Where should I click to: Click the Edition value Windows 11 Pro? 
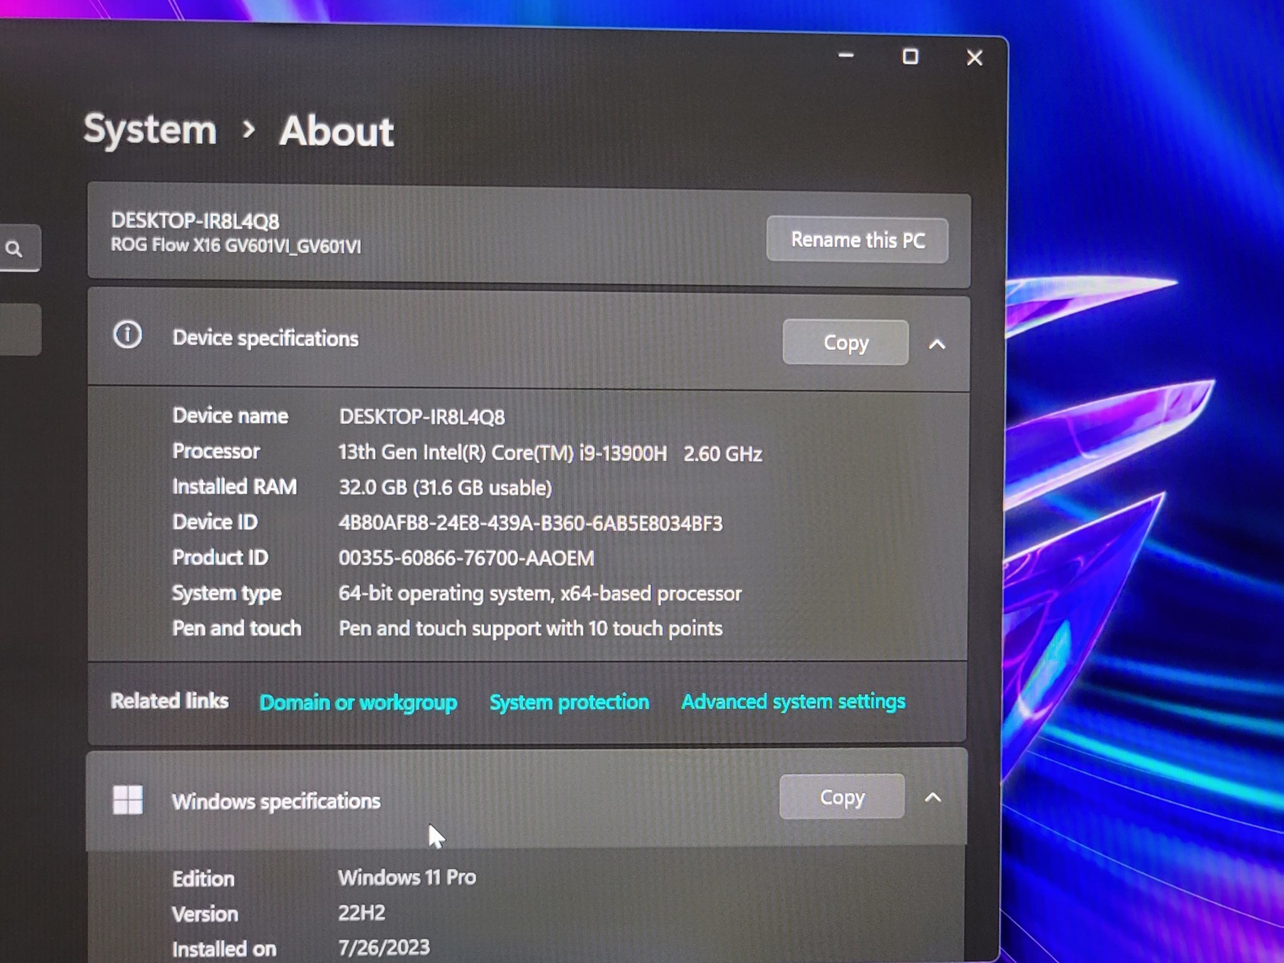point(407,878)
